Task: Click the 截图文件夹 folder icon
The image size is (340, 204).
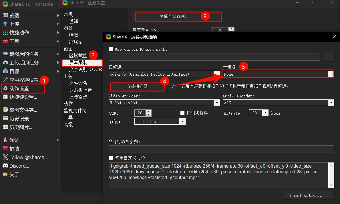Action: [x=5, y=110]
